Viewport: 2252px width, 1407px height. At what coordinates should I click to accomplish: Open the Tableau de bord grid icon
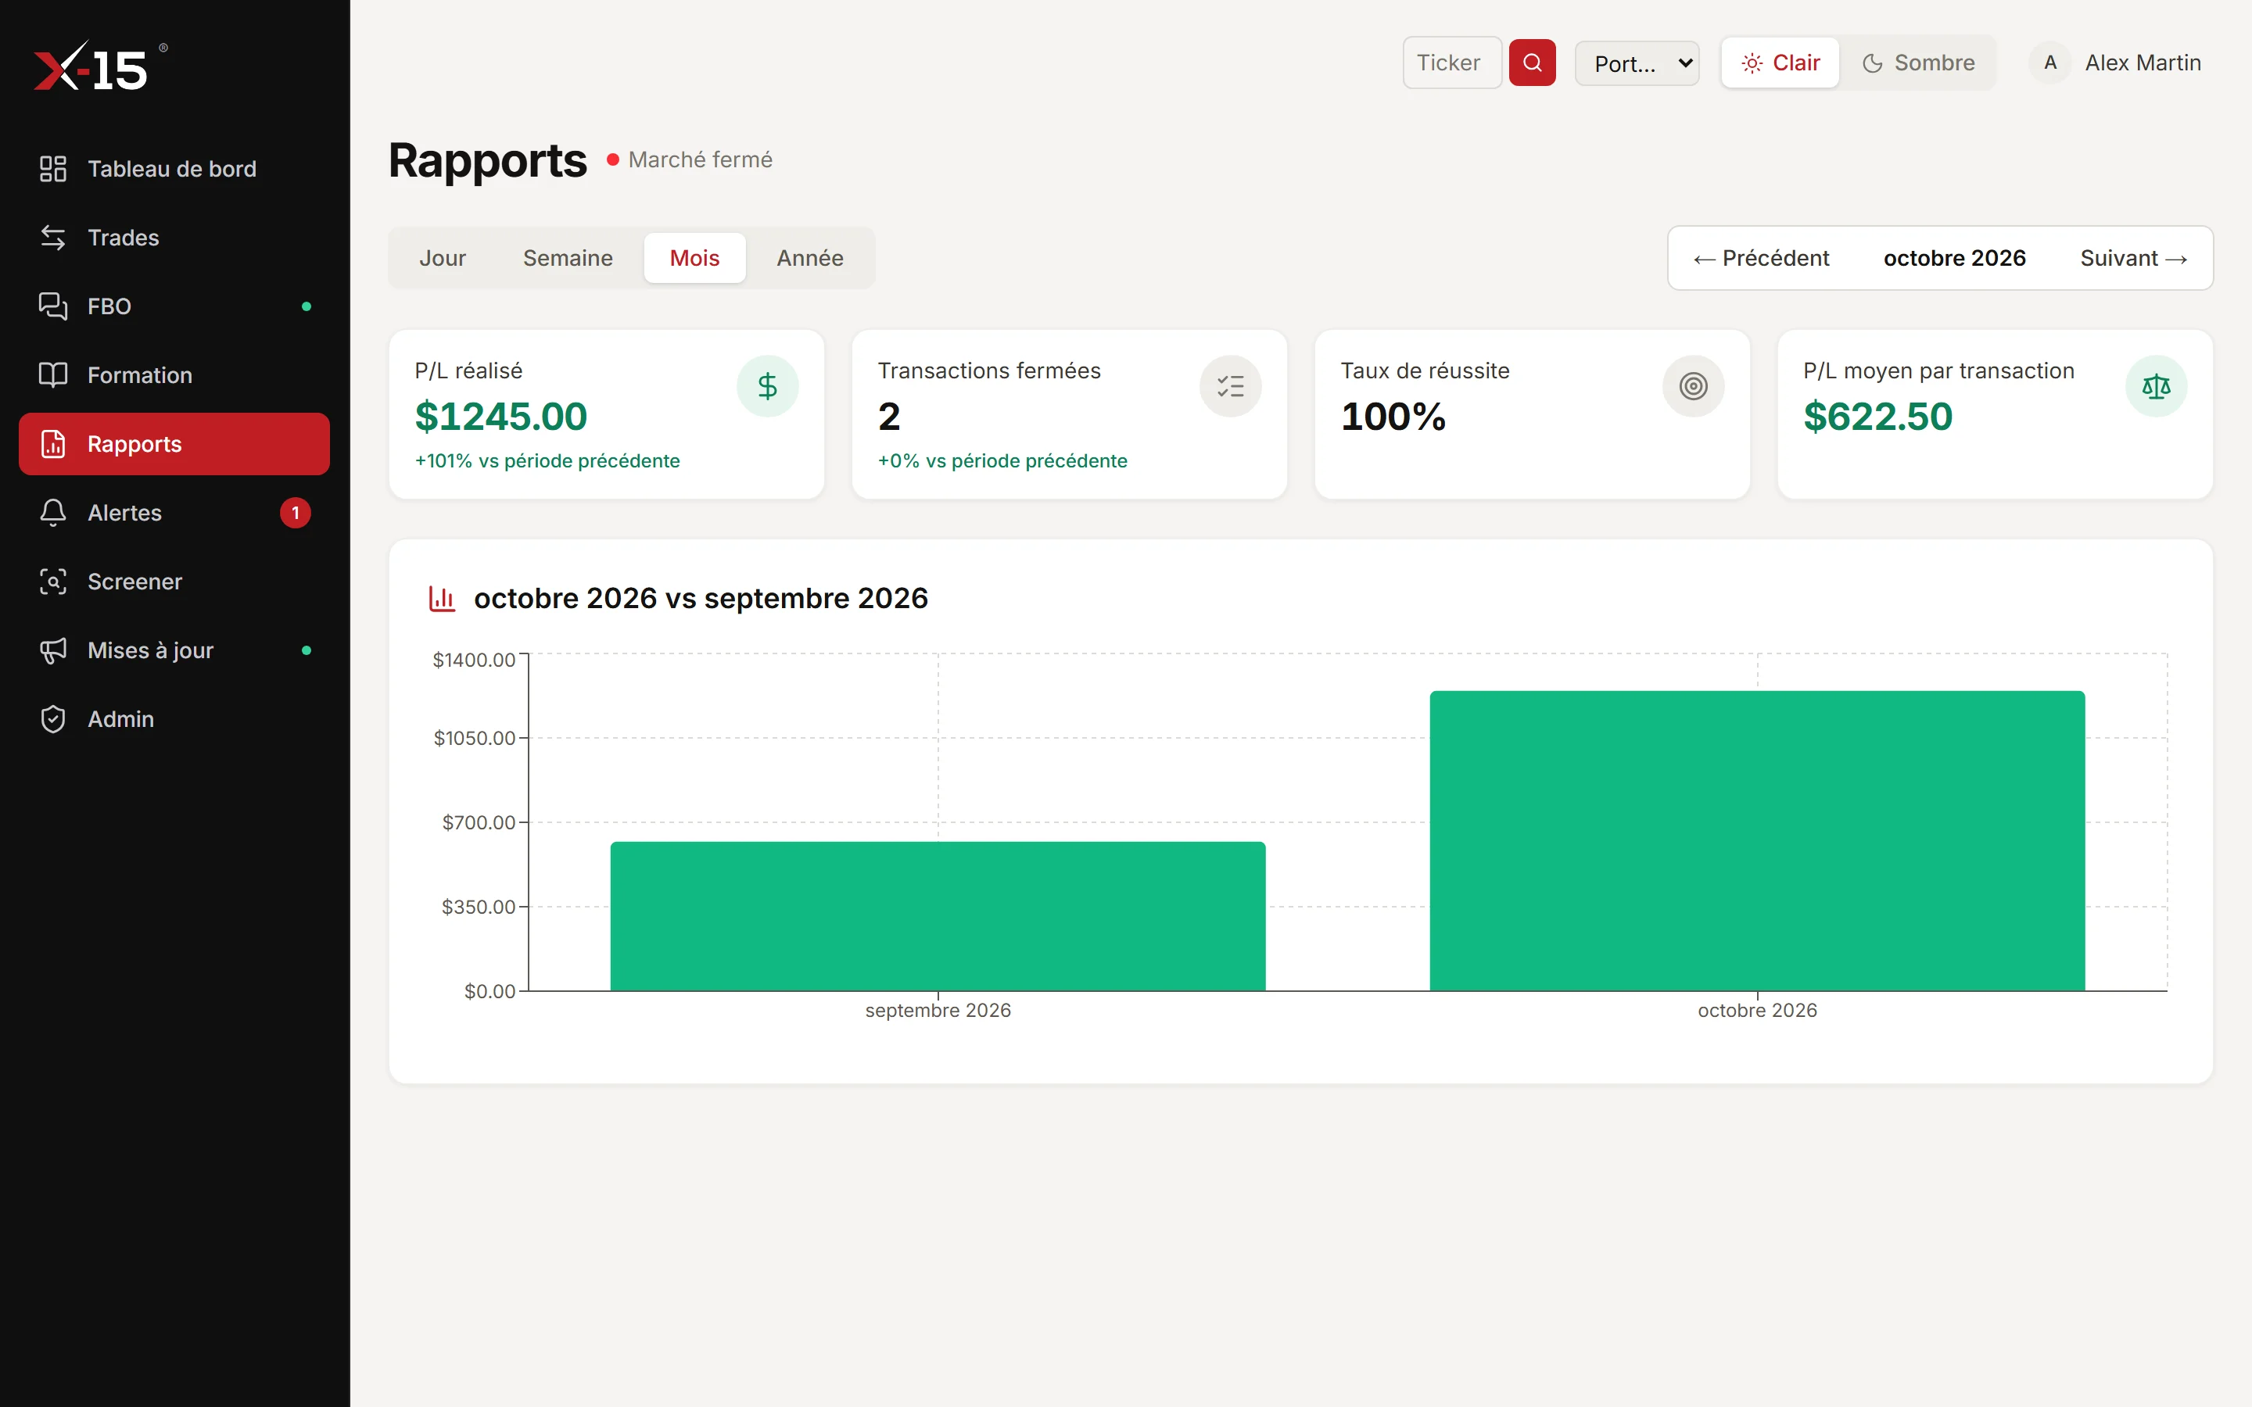53,168
